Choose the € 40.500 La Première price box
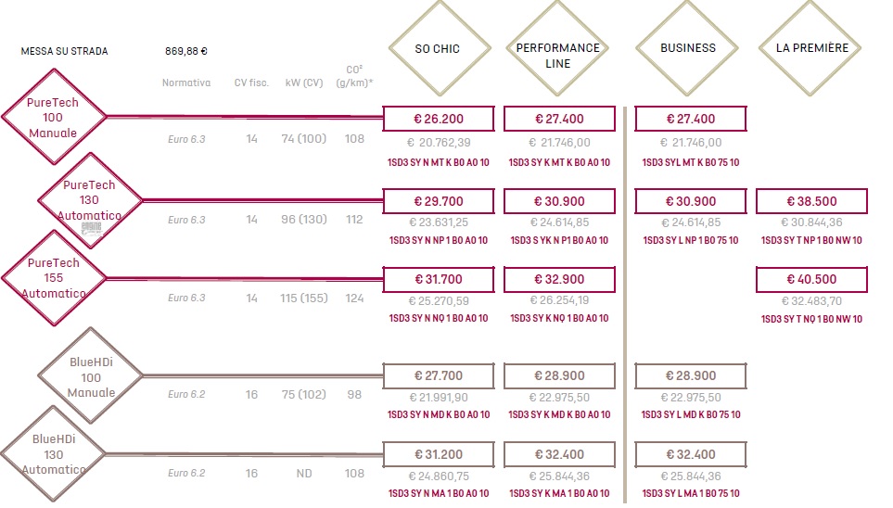The height and width of the screenshot is (508, 893). (x=811, y=280)
